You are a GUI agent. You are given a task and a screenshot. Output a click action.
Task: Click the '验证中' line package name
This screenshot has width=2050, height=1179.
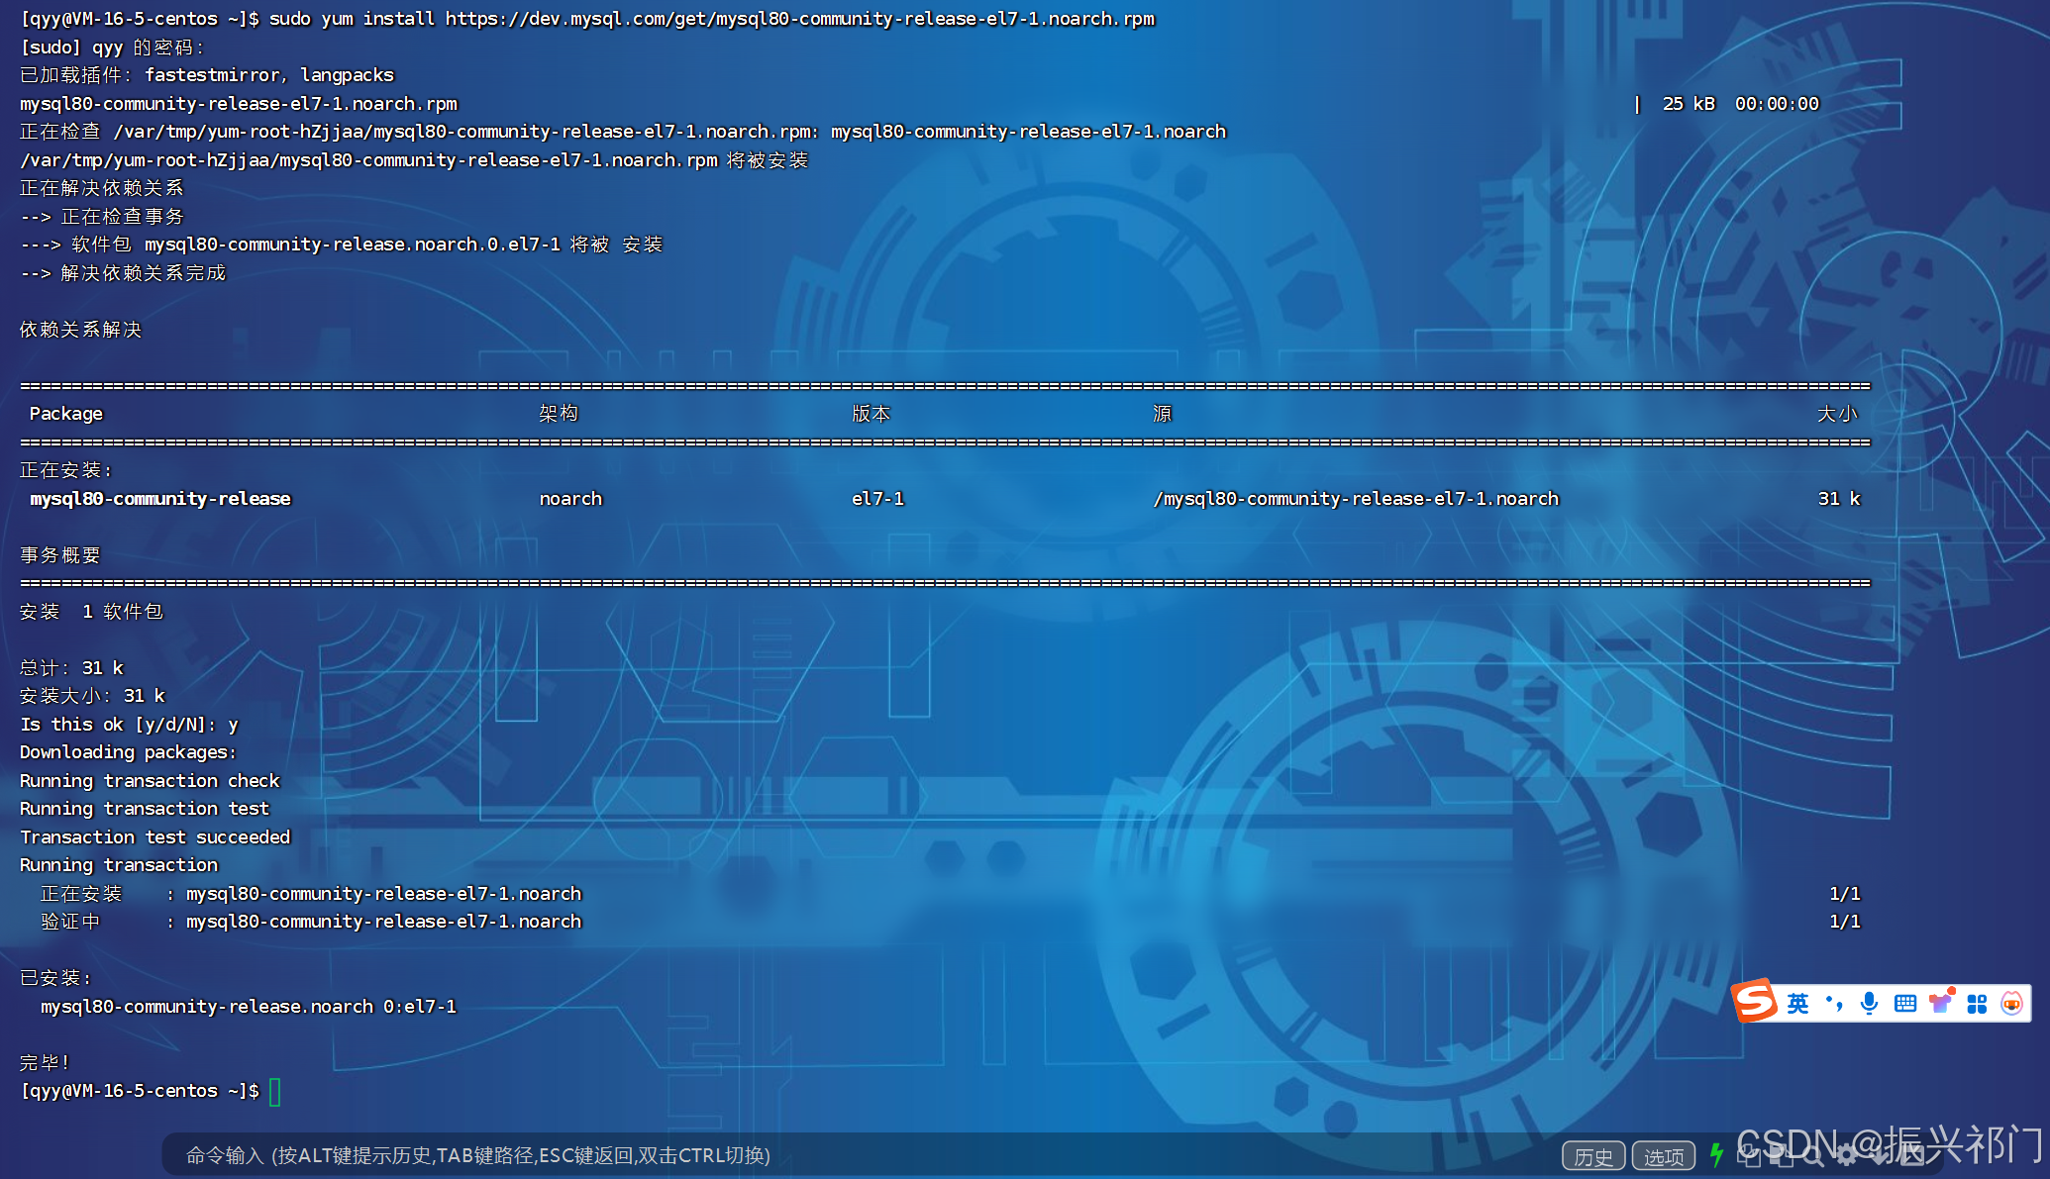[383, 922]
